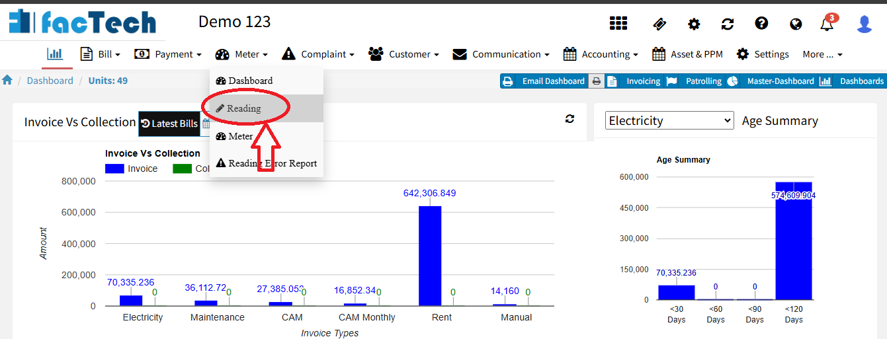
Task: Open the help question mark icon
Action: pos(761,24)
